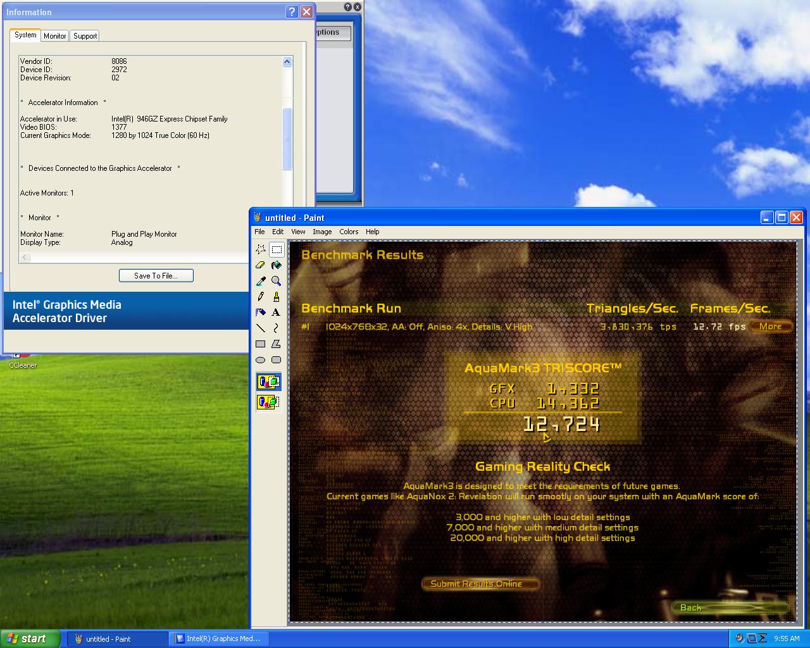
Task: Click the speaker volume tray icon
Action: pos(740,639)
